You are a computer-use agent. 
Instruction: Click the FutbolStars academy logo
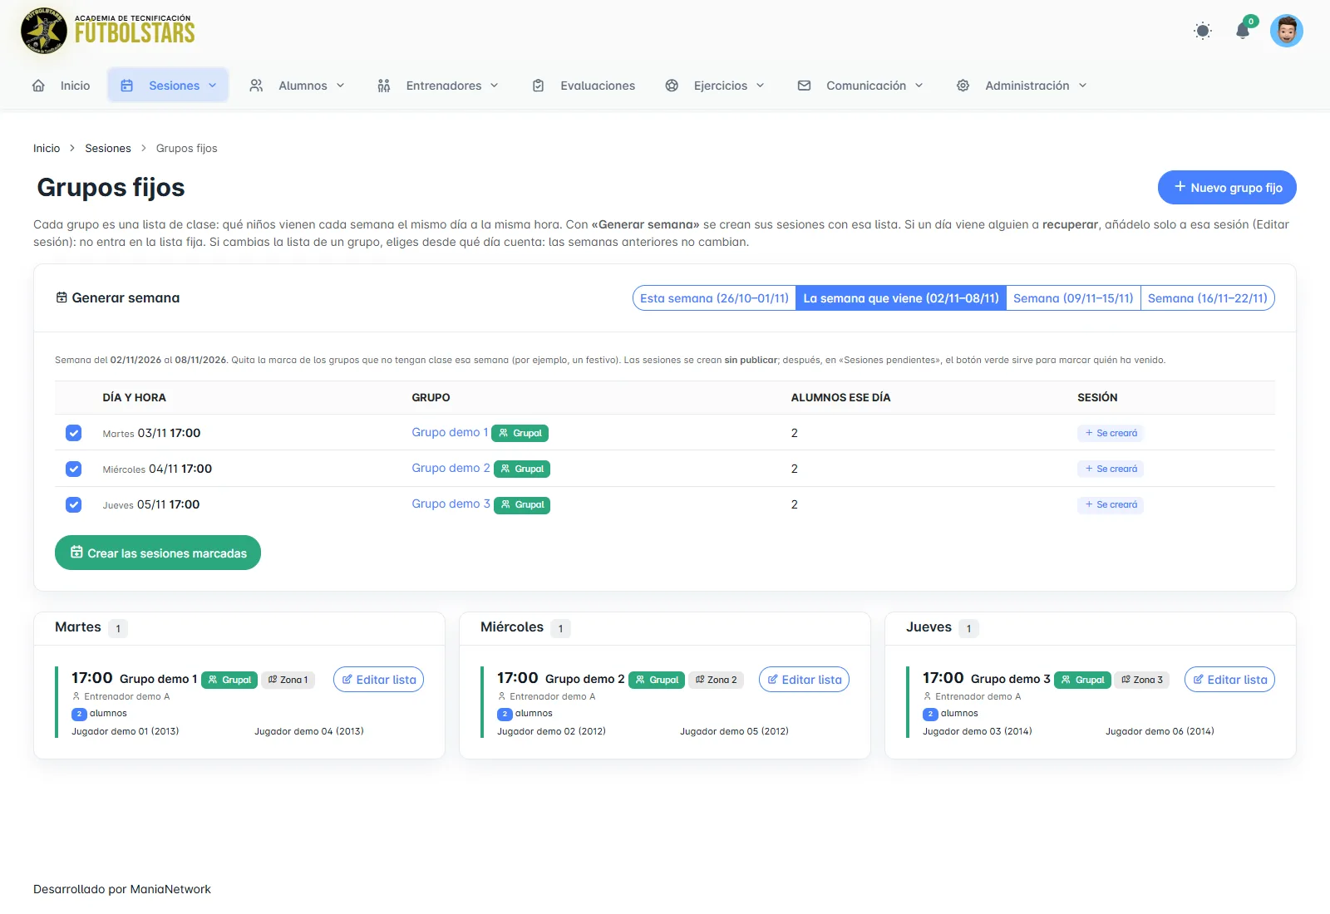tap(108, 31)
